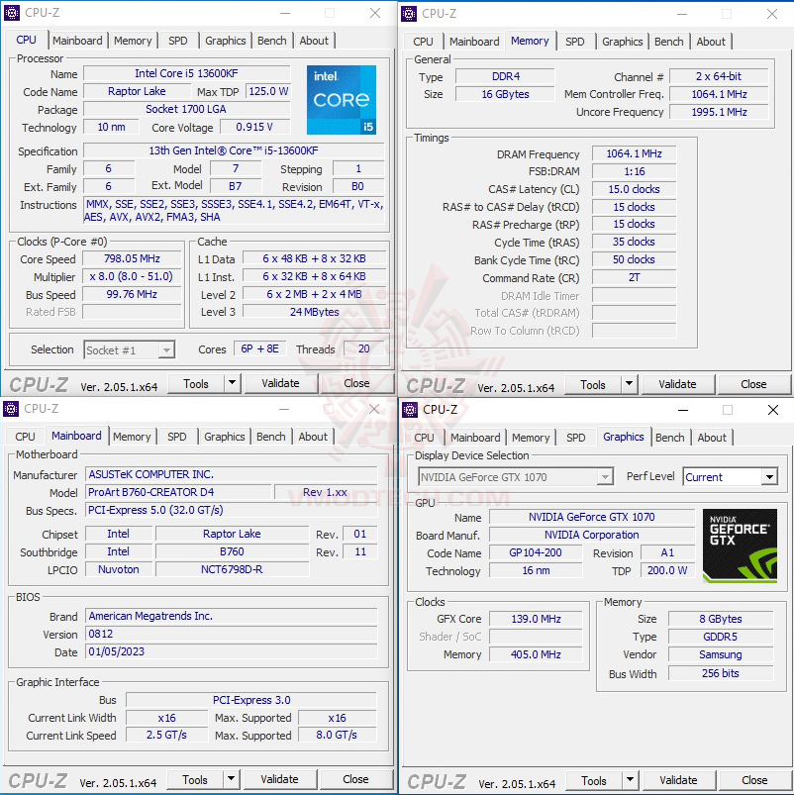Viewport: 794px width, 795px height.
Task: Click the CPU-Z app icon in top-right Memory window
Action: point(409,14)
